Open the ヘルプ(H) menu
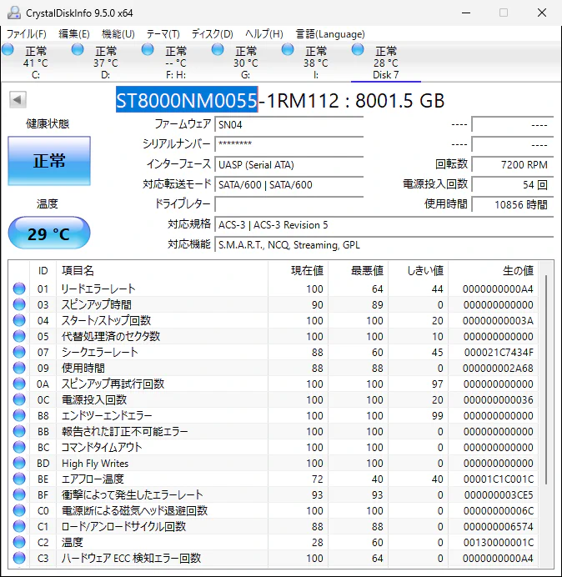 [263, 34]
